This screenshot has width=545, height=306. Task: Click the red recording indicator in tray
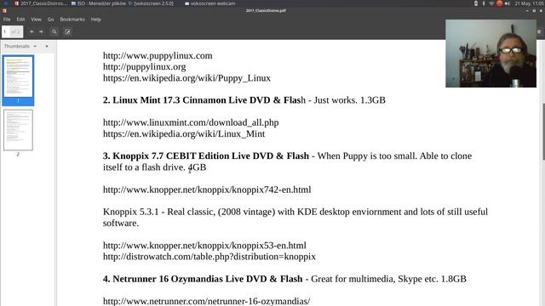pos(500,3)
